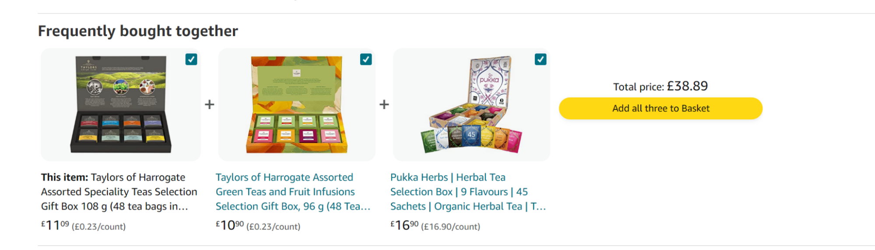875x250 pixels.
Task: Untick the Green Teas and Fruit Infusions checkbox
Action: coord(366,59)
